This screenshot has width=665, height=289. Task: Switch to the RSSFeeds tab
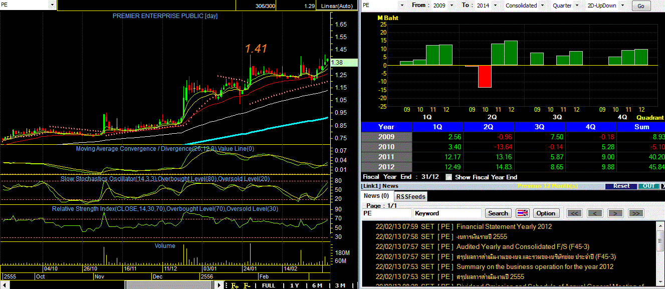(x=410, y=196)
